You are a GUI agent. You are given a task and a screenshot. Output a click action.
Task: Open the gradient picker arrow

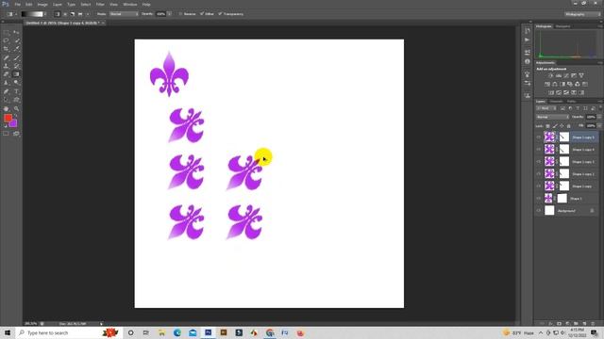tap(45, 14)
